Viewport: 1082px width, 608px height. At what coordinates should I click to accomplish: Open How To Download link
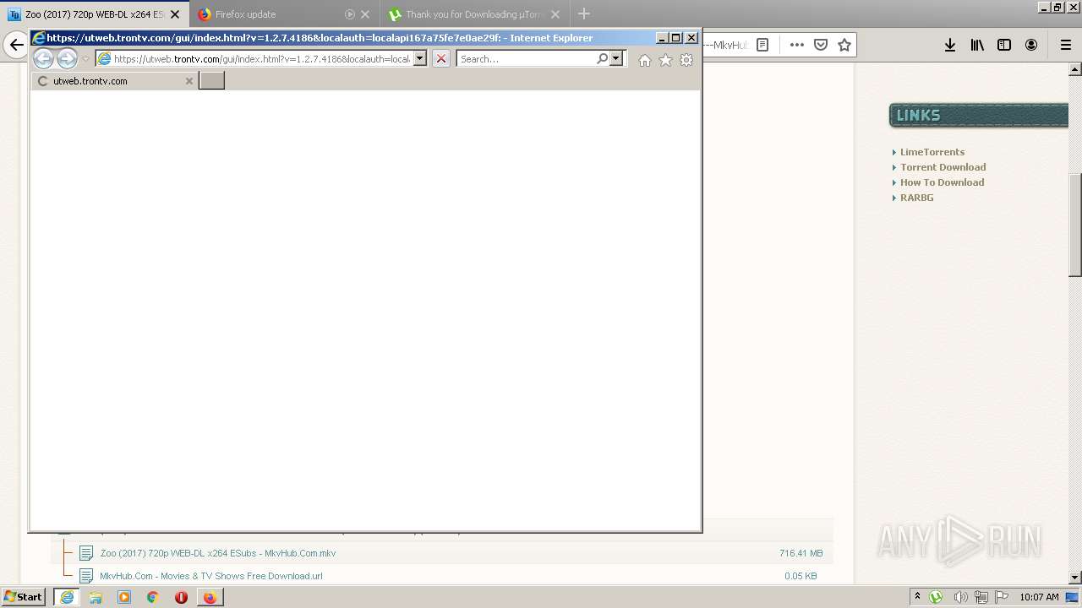(x=943, y=182)
